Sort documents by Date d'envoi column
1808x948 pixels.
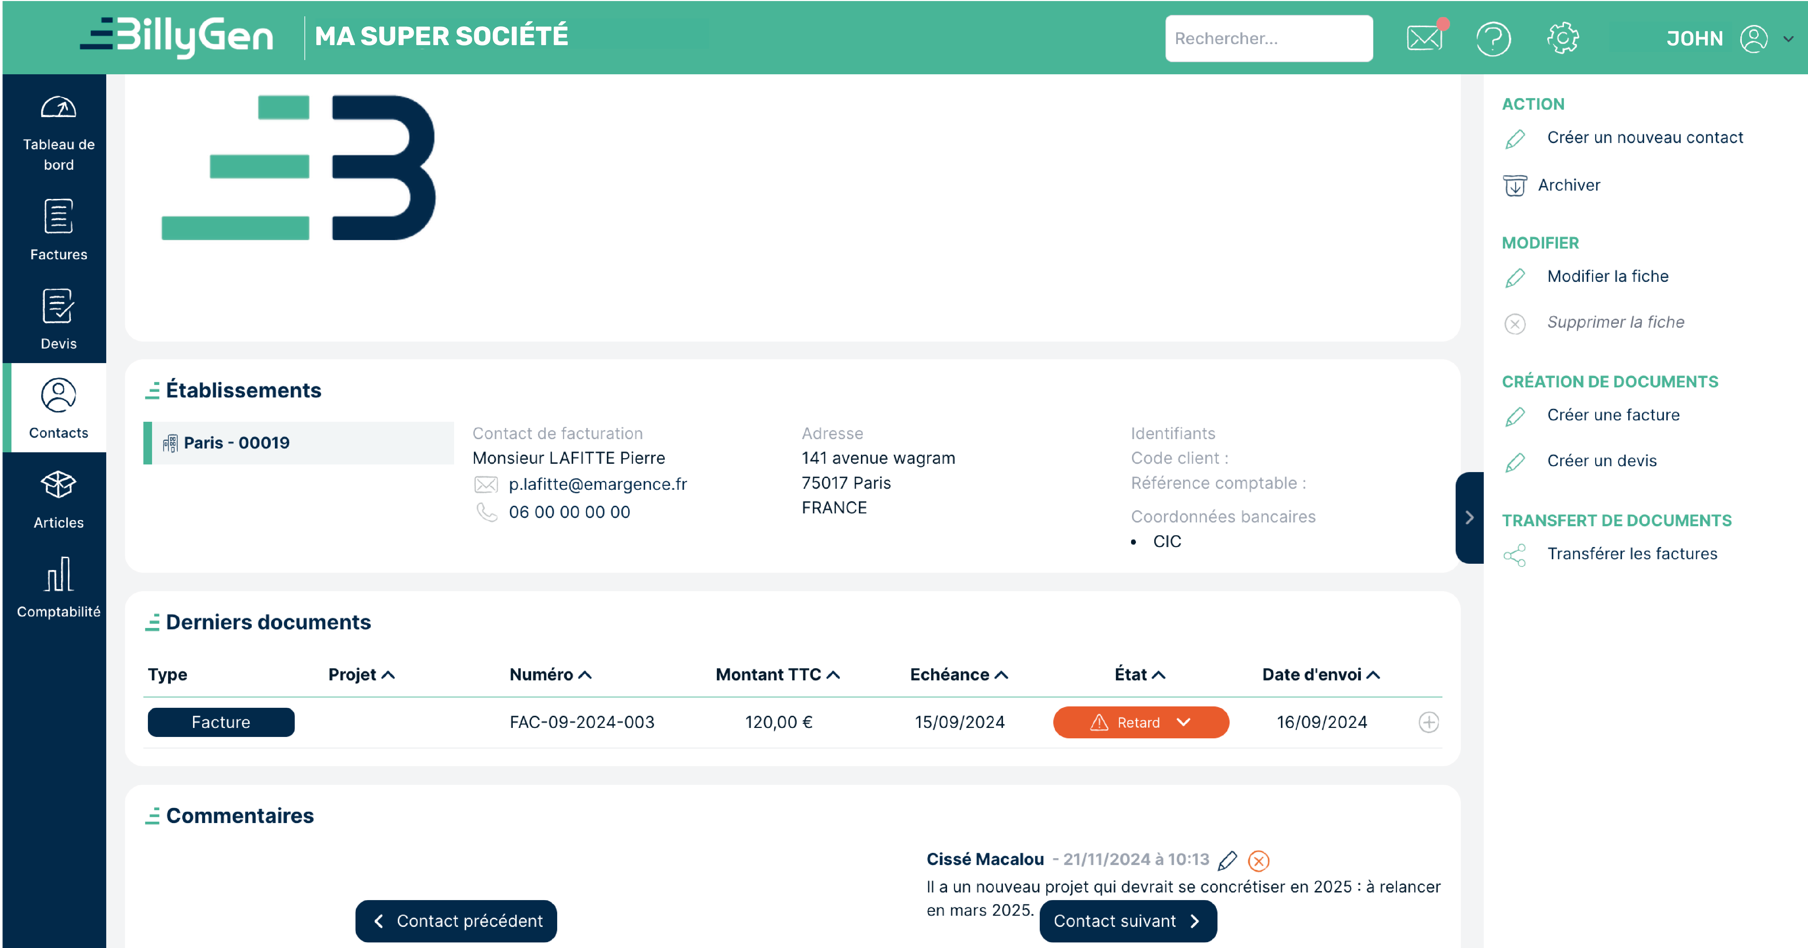click(1321, 674)
